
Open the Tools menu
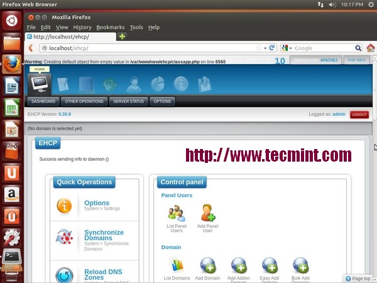[x=136, y=27]
